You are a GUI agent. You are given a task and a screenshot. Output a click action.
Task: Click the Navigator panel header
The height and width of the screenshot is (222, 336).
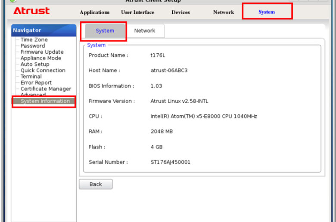point(44,30)
